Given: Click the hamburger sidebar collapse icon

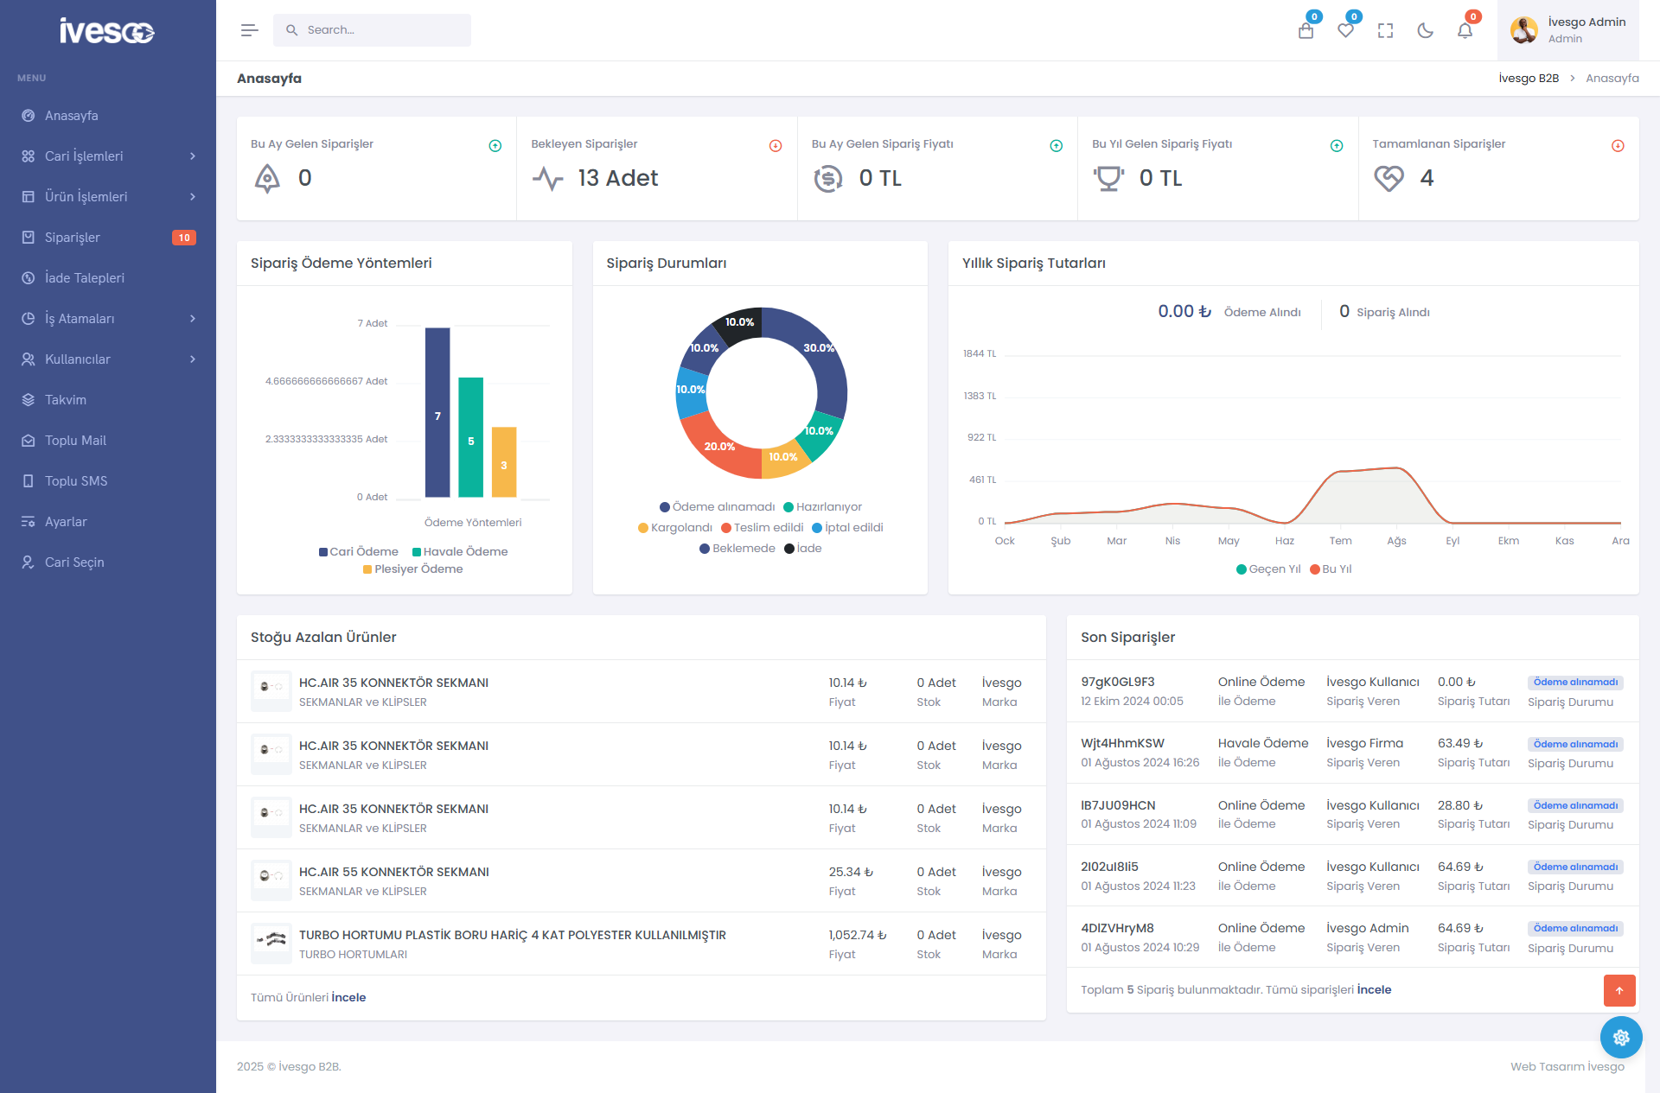Looking at the screenshot, I should click(x=249, y=30).
